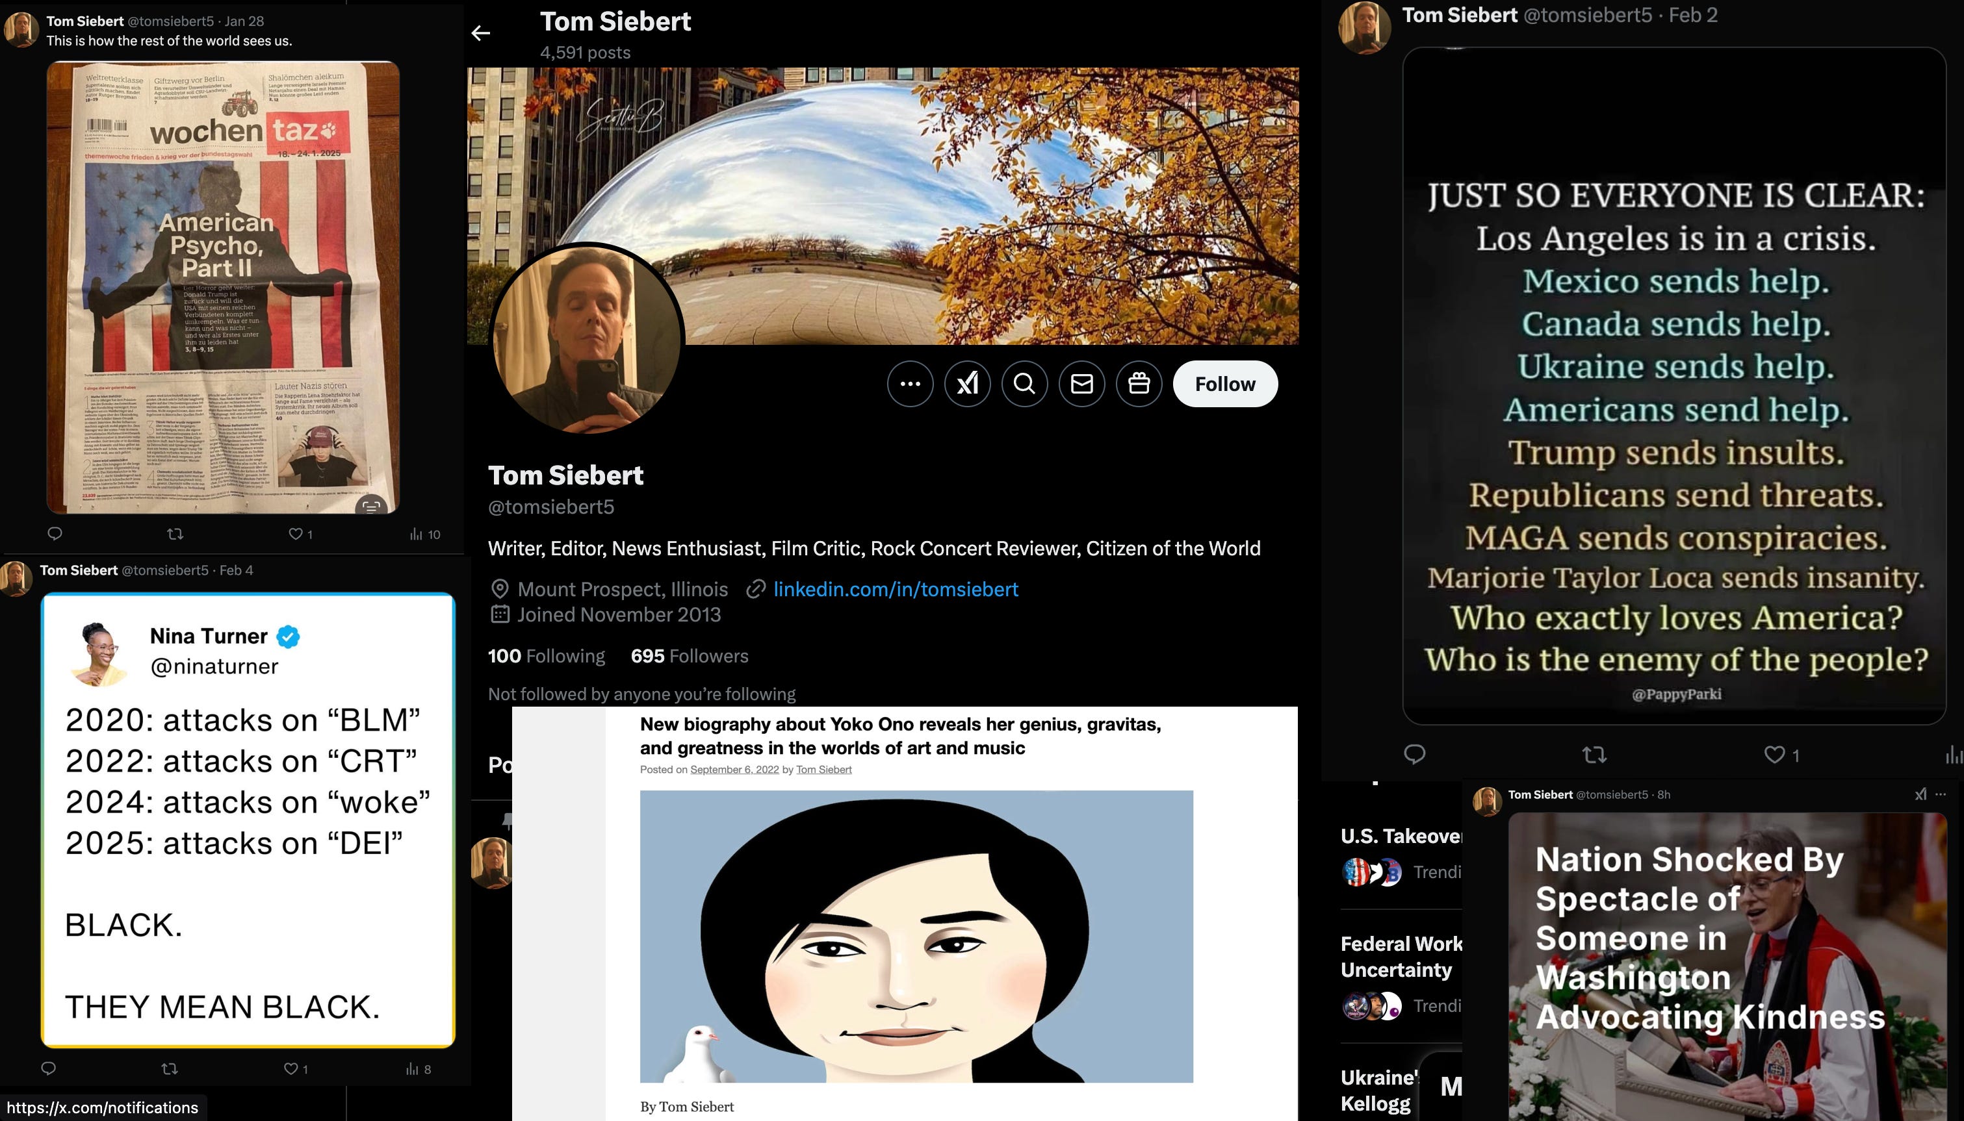Image resolution: width=1964 pixels, height=1121 pixels.
Task: Open the 100 Following list
Action: (546, 656)
